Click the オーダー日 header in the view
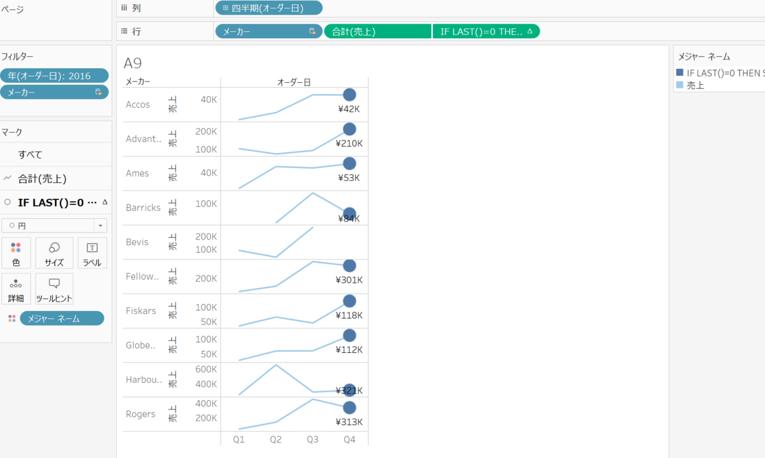The image size is (765, 458). pos(294,82)
